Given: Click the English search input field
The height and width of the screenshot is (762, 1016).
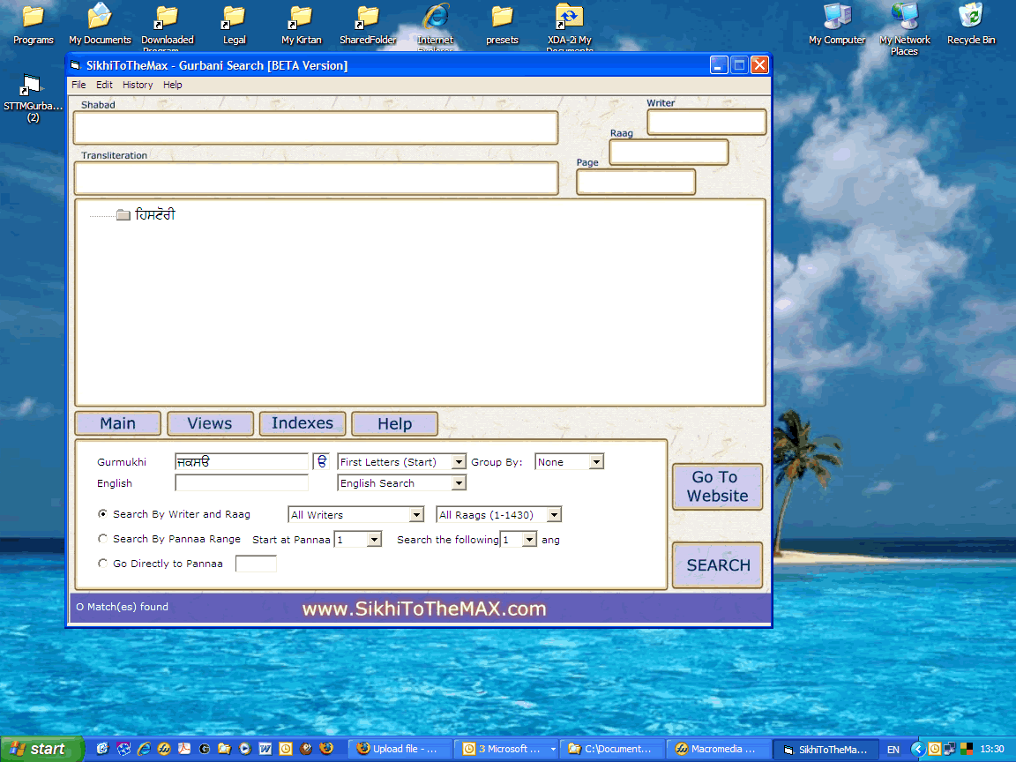Looking at the screenshot, I should point(242,482).
